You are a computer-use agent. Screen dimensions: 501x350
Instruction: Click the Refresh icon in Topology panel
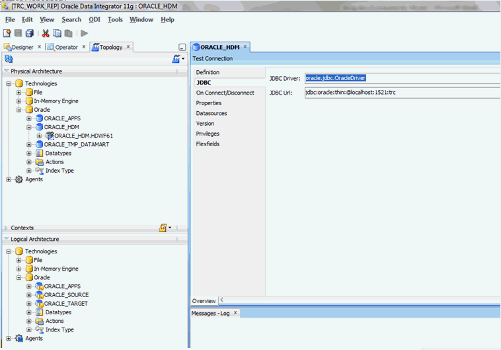click(x=9, y=58)
